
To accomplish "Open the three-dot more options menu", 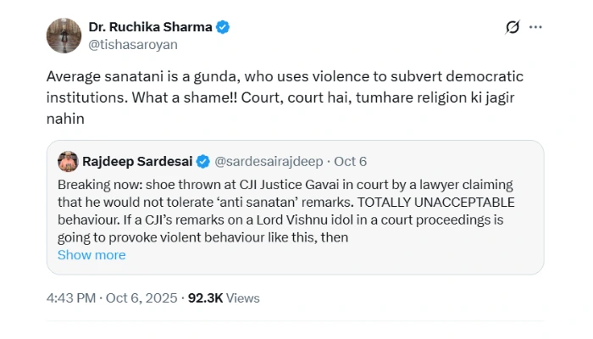I will [535, 27].
